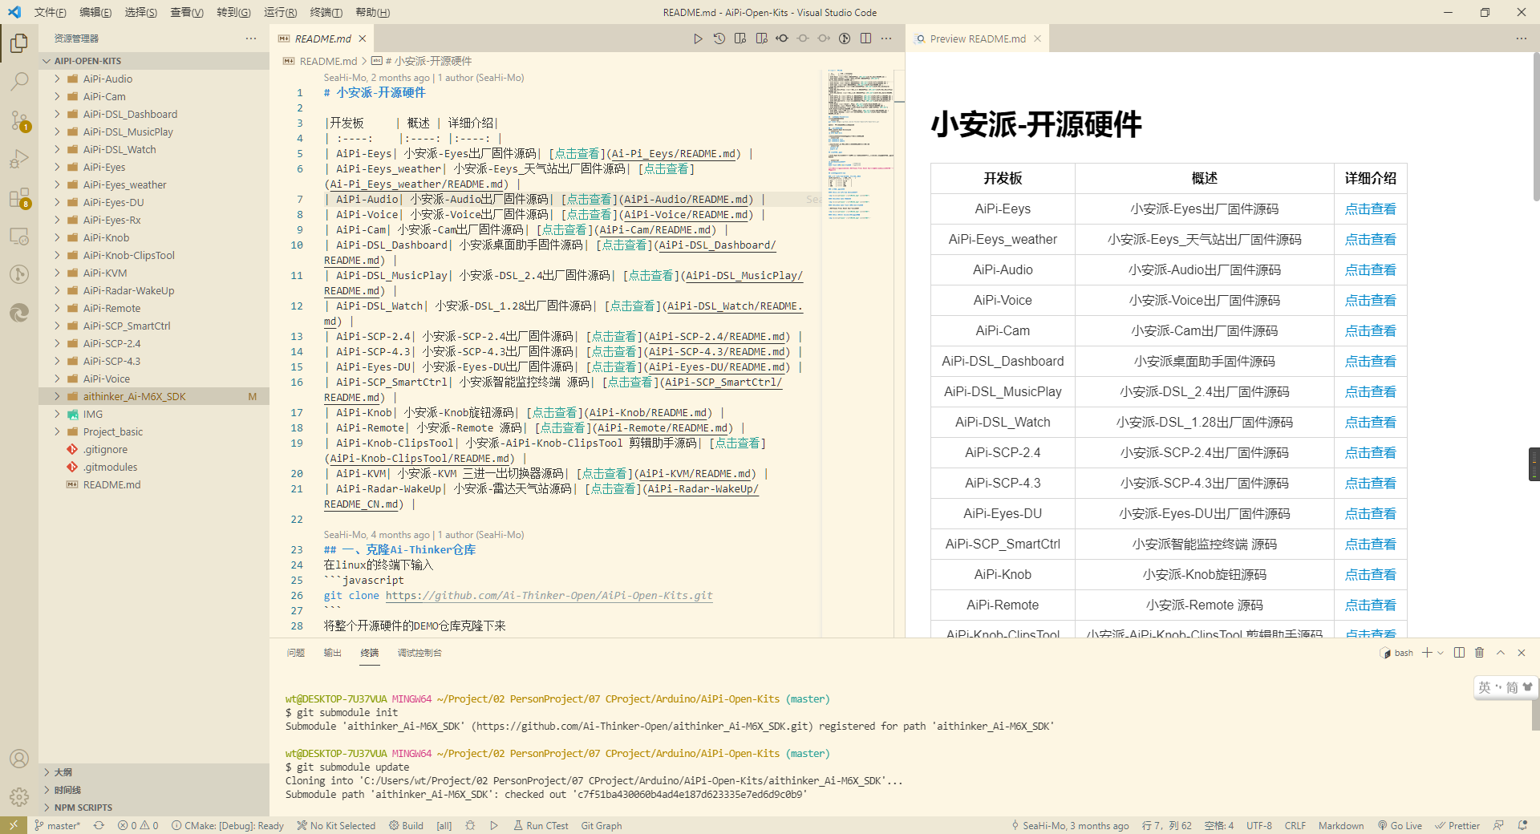Viewport: 1540px width, 834px height.
Task: Click the Run code play icon in editor toolbar
Action: (698, 38)
